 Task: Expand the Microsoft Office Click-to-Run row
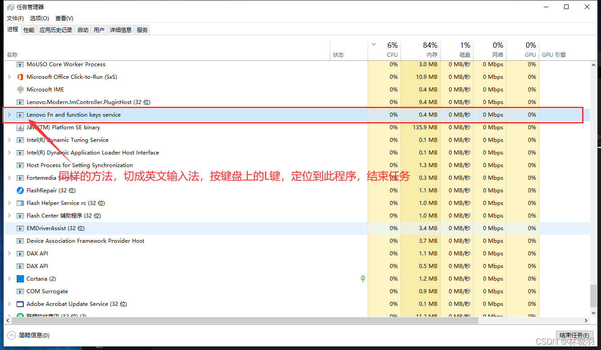[x=9, y=77]
